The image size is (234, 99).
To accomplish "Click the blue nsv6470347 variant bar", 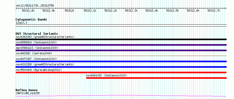I will point(121,61).
